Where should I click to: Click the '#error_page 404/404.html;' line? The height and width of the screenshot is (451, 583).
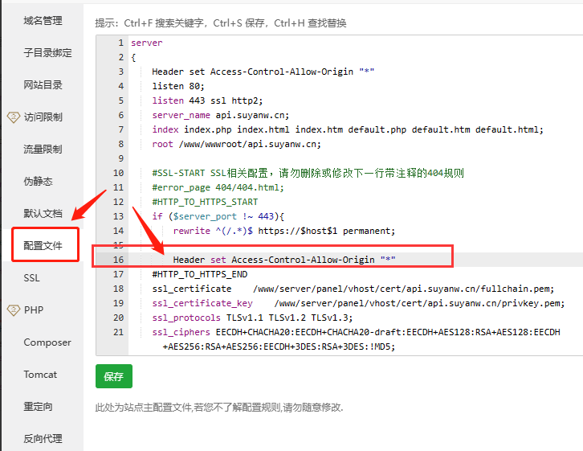coord(218,187)
